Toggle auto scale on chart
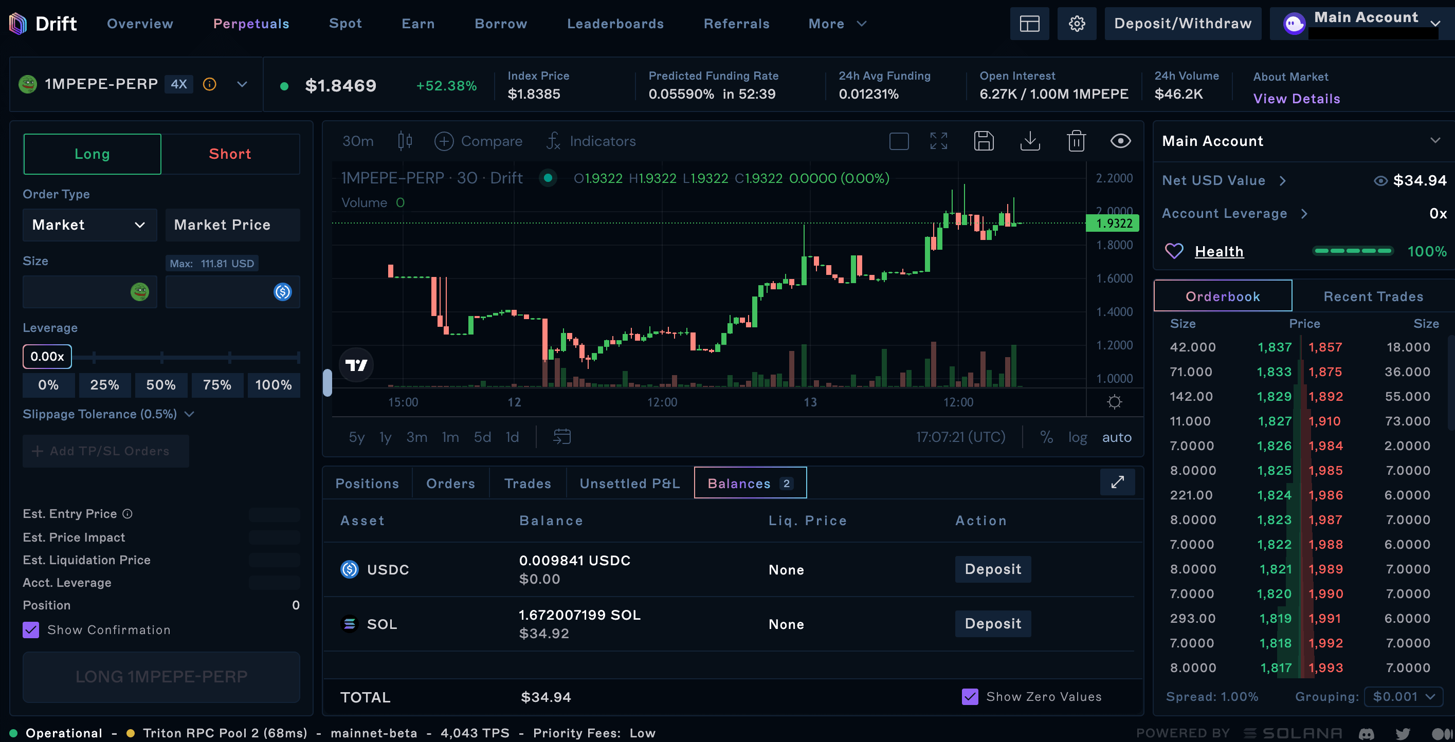Viewport: 1455px width, 742px height. pyautogui.click(x=1117, y=437)
